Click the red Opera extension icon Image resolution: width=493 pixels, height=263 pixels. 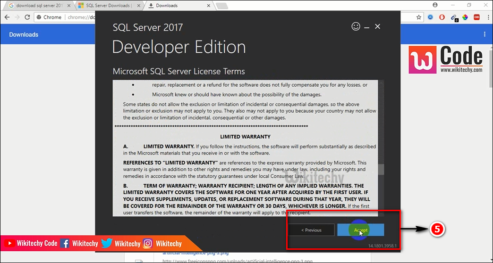[442, 17]
